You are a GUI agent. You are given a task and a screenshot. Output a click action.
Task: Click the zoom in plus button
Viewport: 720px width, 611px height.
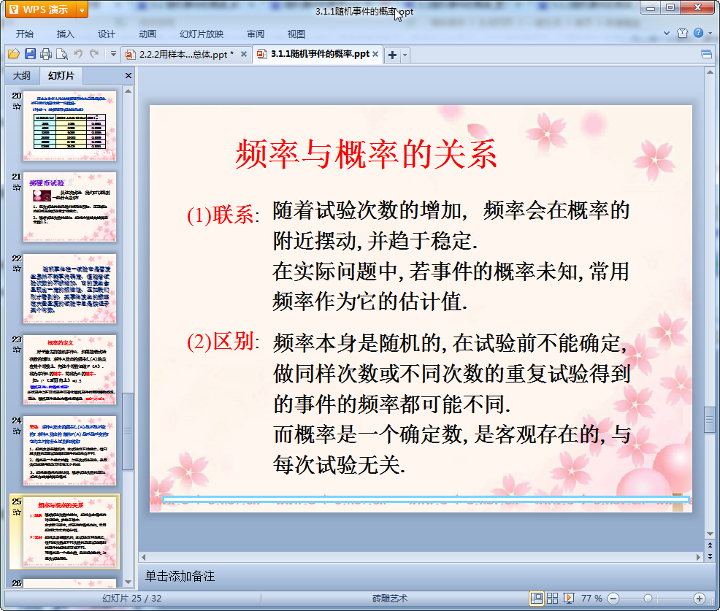[x=700, y=598]
